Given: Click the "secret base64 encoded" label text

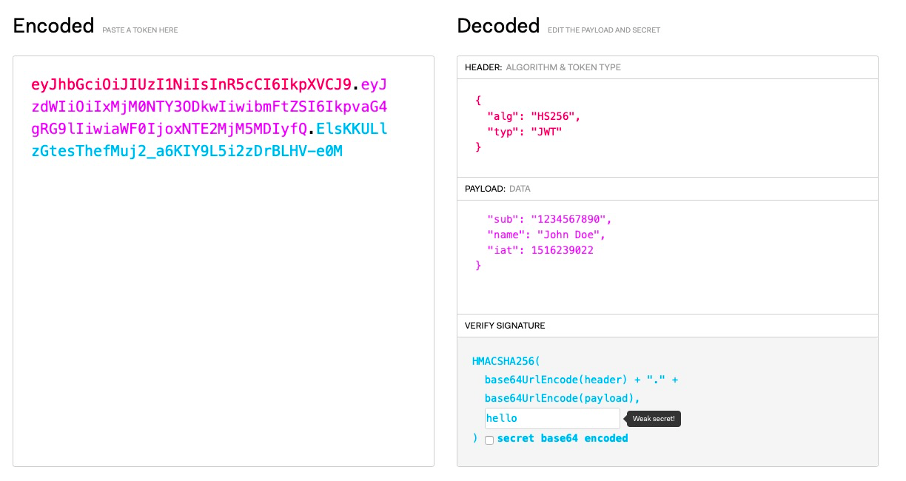Looking at the screenshot, I should pyautogui.click(x=562, y=438).
